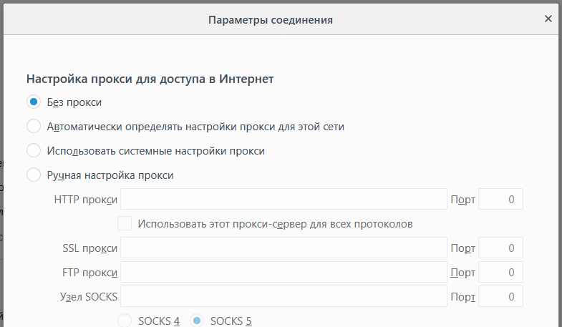The width and height of the screenshot is (562, 327).
Task: Select the Без прокси radio option
Action: [34, 102]
